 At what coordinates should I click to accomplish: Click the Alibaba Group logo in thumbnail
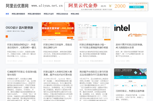point(137,35)
